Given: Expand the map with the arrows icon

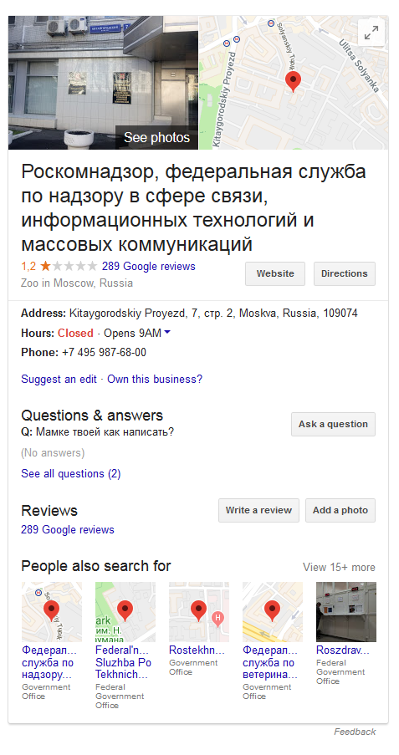Looking at the screenshot, I should pos(371,33).
